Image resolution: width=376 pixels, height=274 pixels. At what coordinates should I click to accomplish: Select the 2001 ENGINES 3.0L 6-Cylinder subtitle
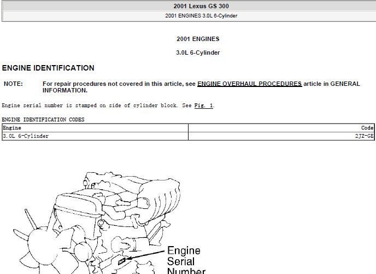point(201,16)
